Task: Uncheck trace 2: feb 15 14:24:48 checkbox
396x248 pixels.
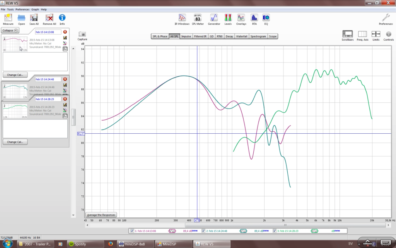Action: 203,231
